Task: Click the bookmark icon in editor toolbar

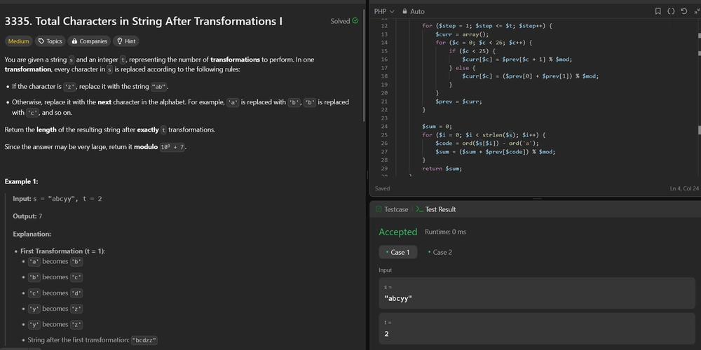Action: [x=658, y=11]
